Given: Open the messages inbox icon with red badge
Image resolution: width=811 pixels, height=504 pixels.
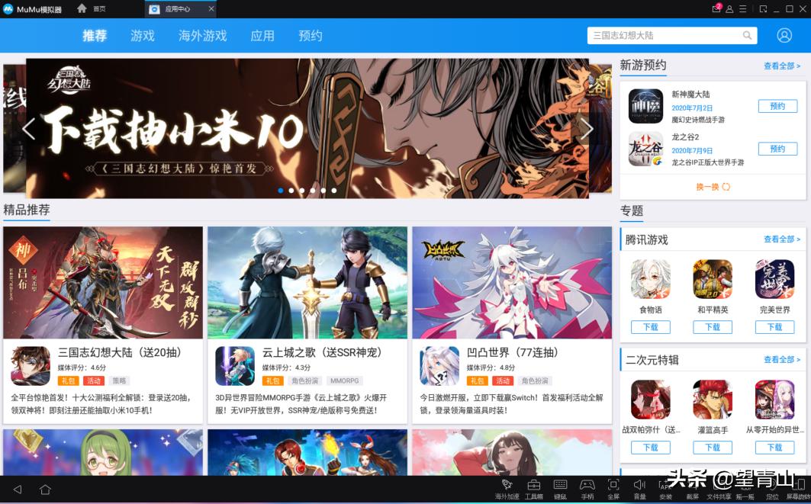Looking at the screenshot, I should tap(716, 8).
